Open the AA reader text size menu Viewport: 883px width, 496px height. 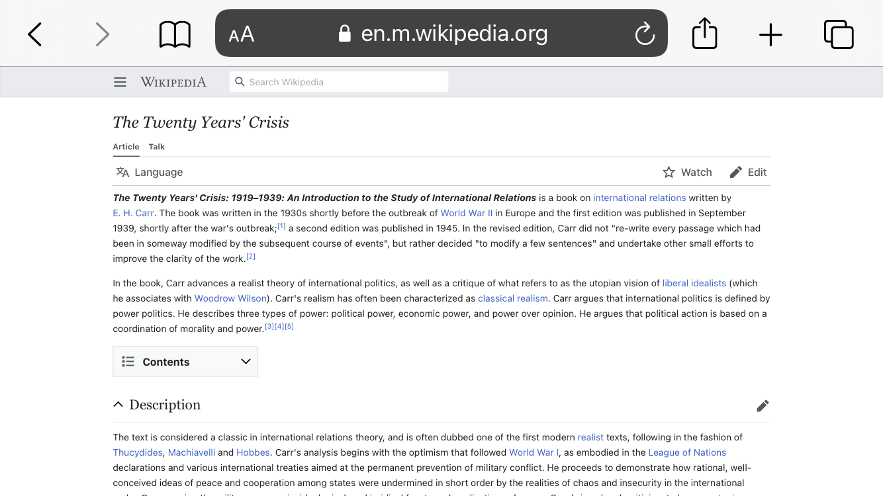click(x=242, y=34)
